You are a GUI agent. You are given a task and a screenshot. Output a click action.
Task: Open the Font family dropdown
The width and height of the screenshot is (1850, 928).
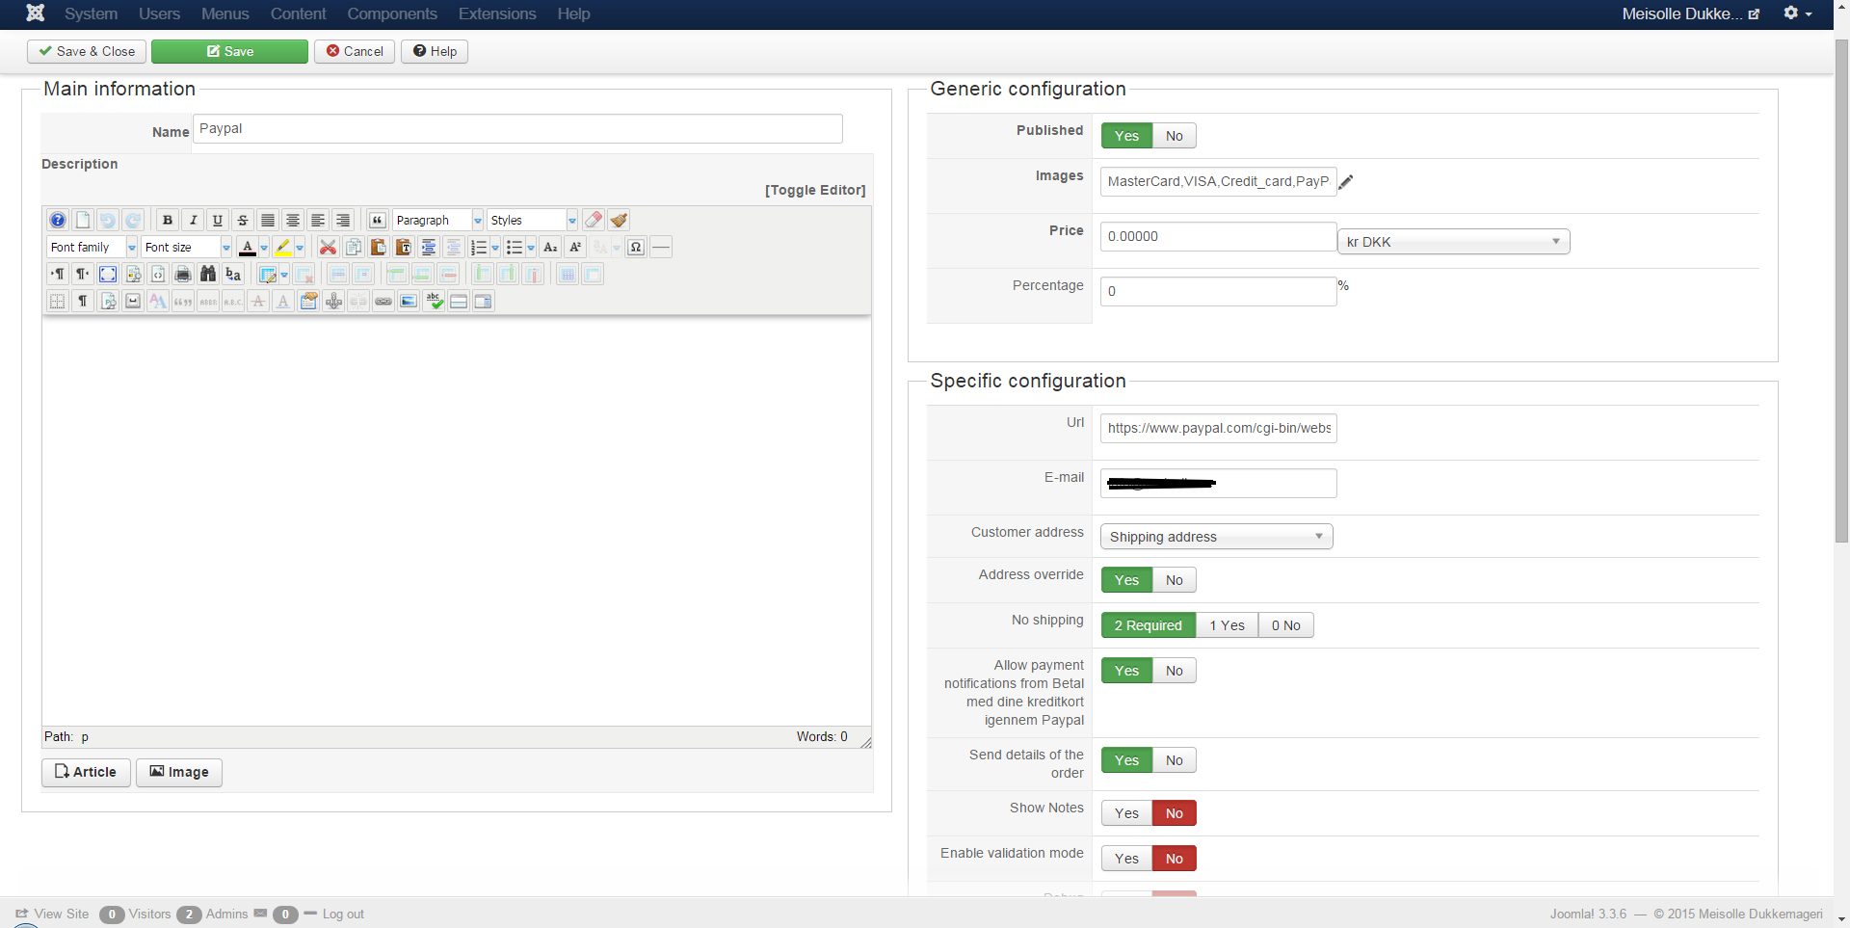coord(92,247)
